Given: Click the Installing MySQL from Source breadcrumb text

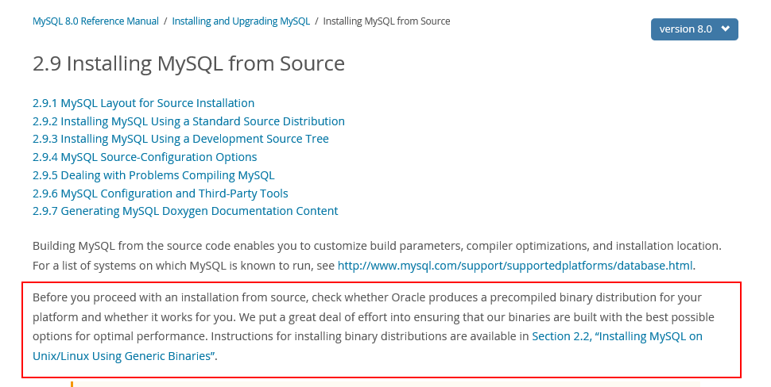Looking at the screenshot, I should 386,21.
